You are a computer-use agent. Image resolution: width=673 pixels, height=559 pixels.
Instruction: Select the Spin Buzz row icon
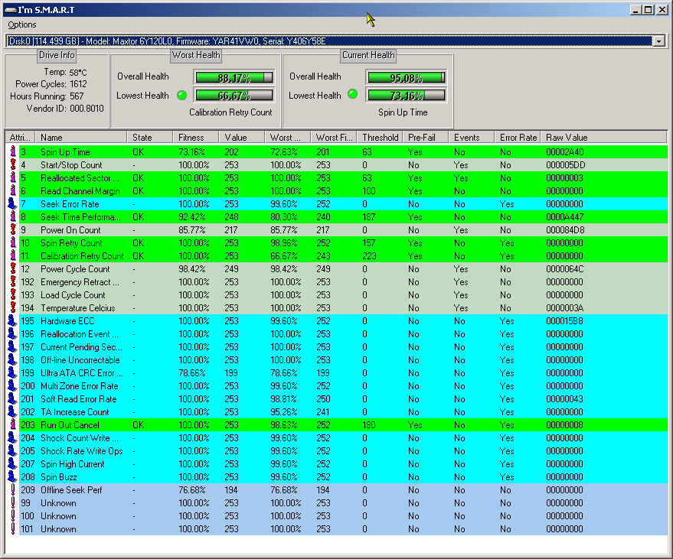[12, 476]
